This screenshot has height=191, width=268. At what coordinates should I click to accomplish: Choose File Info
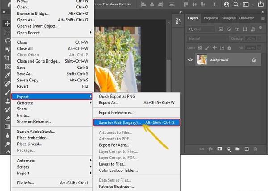[52, 183]
